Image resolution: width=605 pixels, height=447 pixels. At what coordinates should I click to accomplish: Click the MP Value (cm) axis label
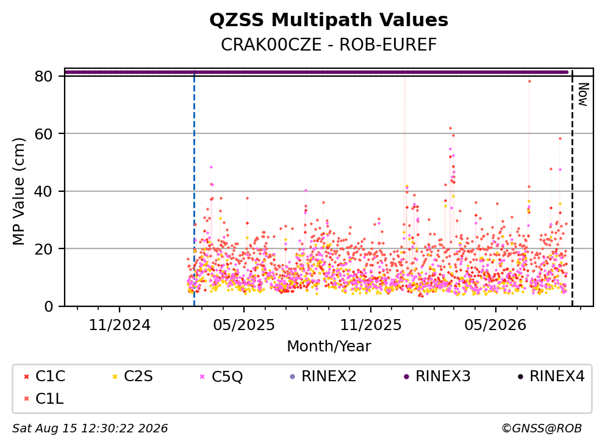18,191
